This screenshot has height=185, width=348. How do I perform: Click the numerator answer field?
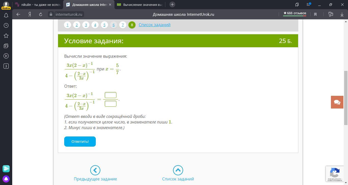[111, 95]
